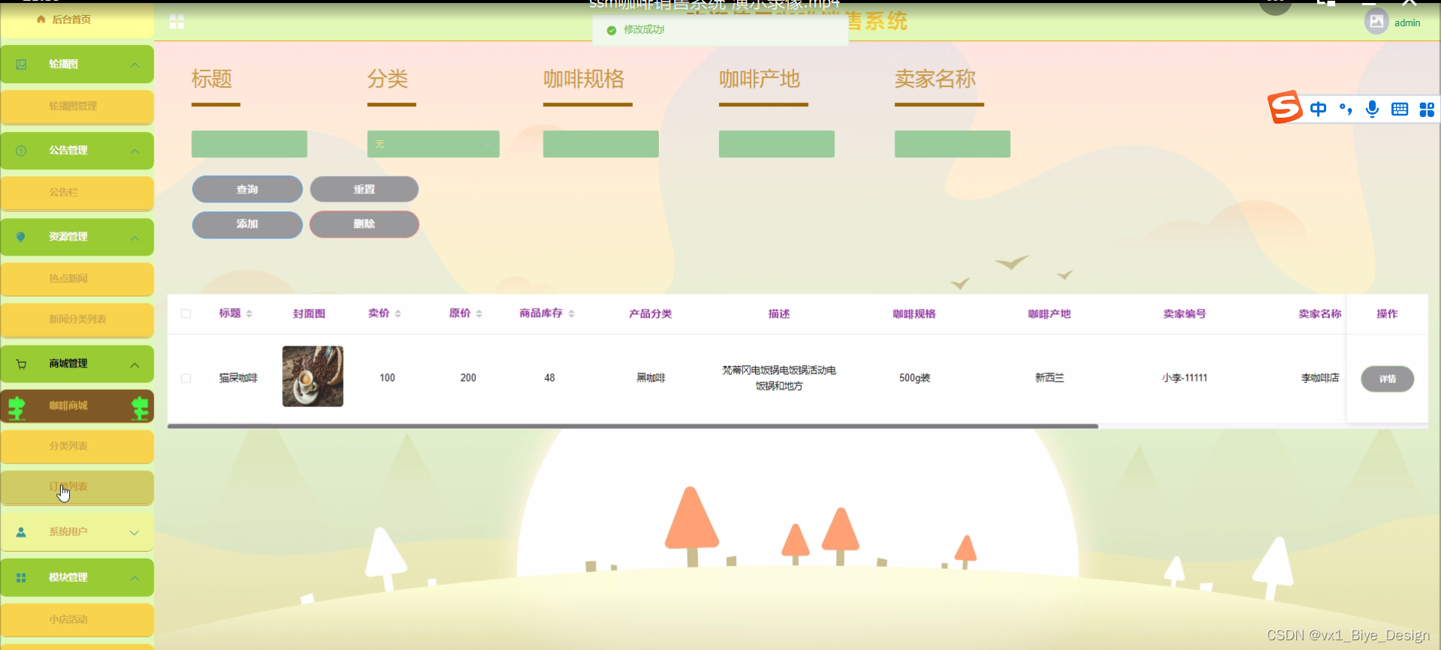Image resolution: width=1441 pixels, height=650 pixels.
Task: Open 轮播图管理 submenu item
Action: [x=77, y=106]
